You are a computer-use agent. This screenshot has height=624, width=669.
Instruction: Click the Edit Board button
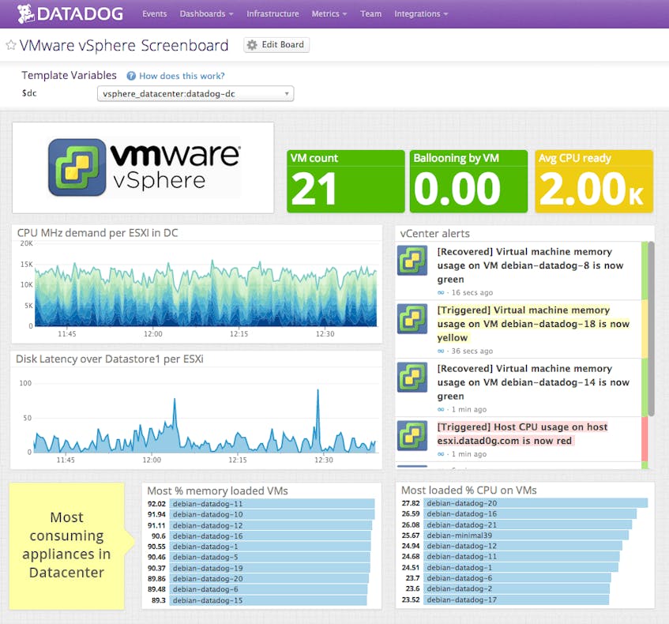[x=276, y=45]
